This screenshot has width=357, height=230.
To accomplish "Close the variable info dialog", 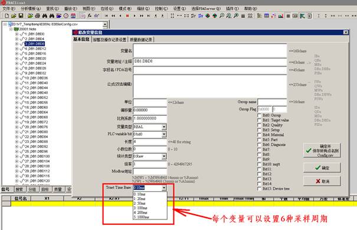I will pyautogui.click(x=346, y=32).
